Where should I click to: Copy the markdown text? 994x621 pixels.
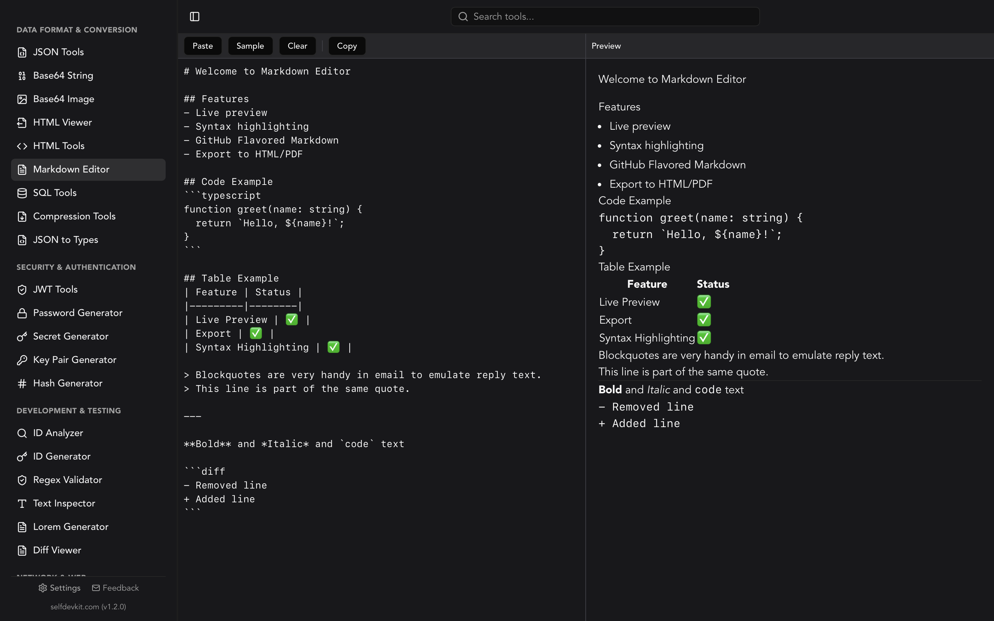coord(347,46)
